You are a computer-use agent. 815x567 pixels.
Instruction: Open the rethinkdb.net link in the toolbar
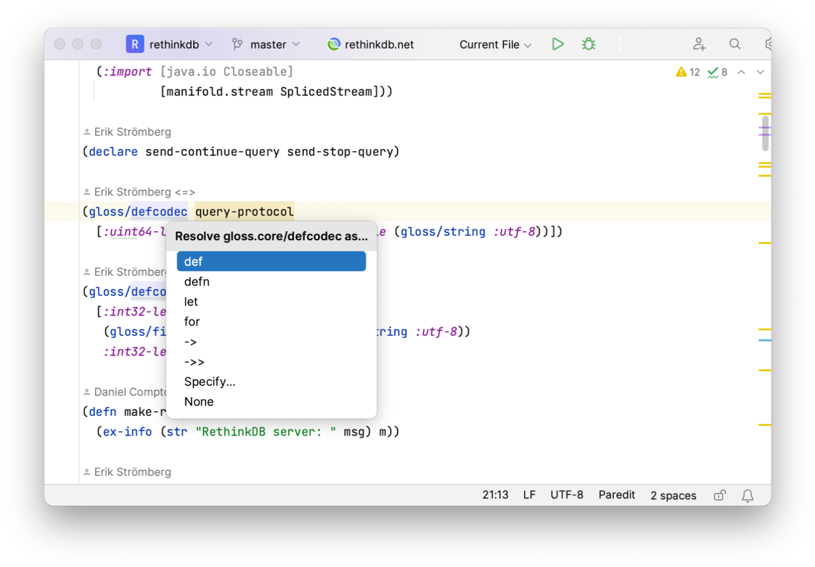(x=379, y=44)
